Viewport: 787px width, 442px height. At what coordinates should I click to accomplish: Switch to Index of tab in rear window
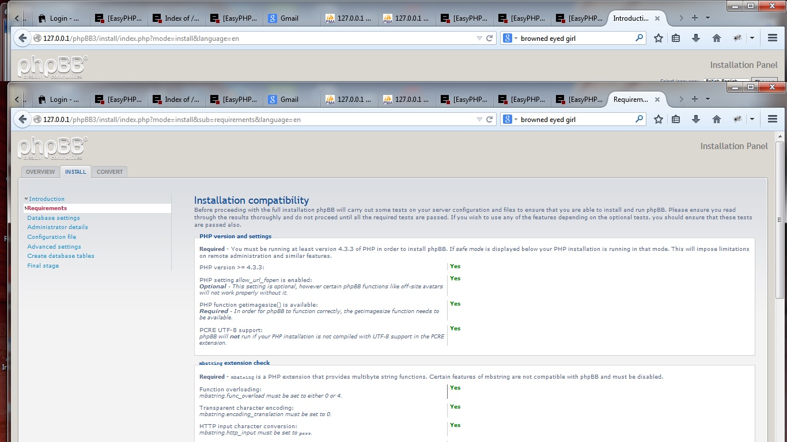click(x=176, y=18)
